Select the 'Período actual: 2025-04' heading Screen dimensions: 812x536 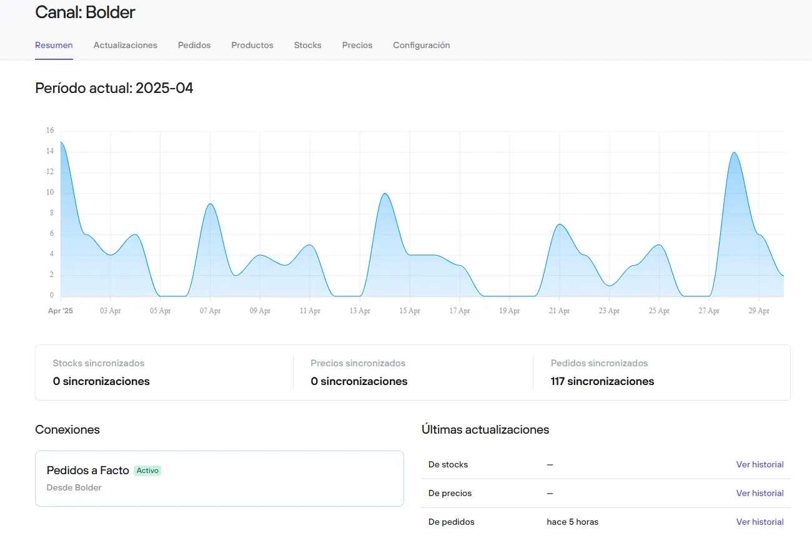pyautogui.click(x=114, y=88)
